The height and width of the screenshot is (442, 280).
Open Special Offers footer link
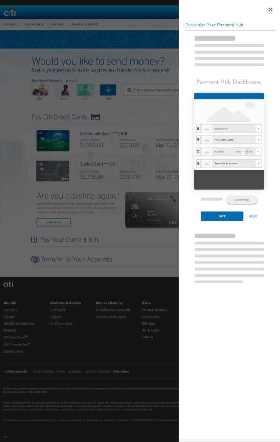[x=13, y=351]
